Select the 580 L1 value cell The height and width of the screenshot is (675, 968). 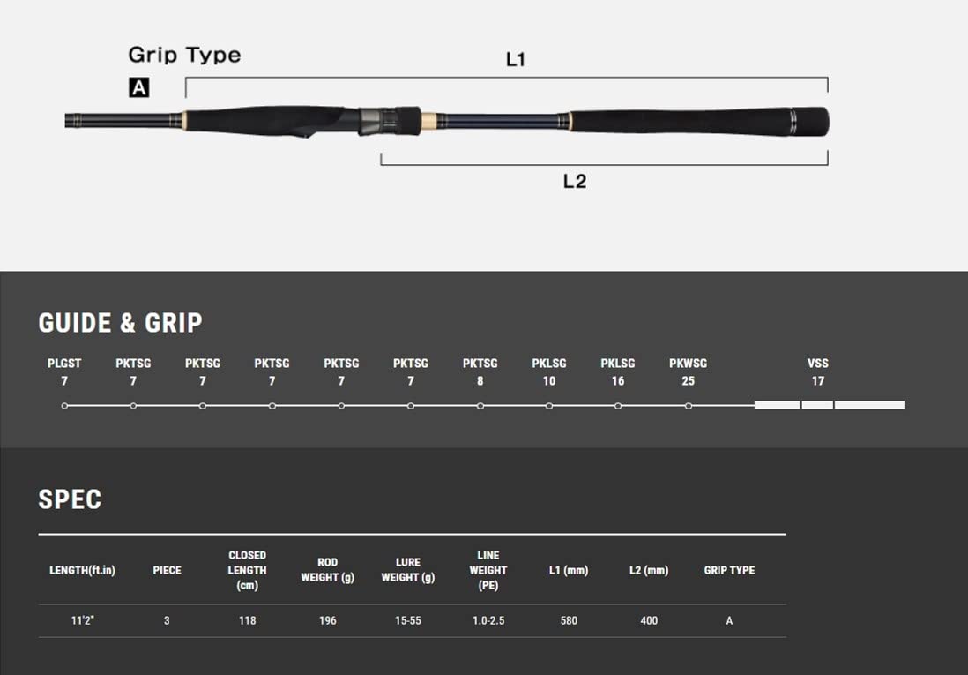pos(569,620)
